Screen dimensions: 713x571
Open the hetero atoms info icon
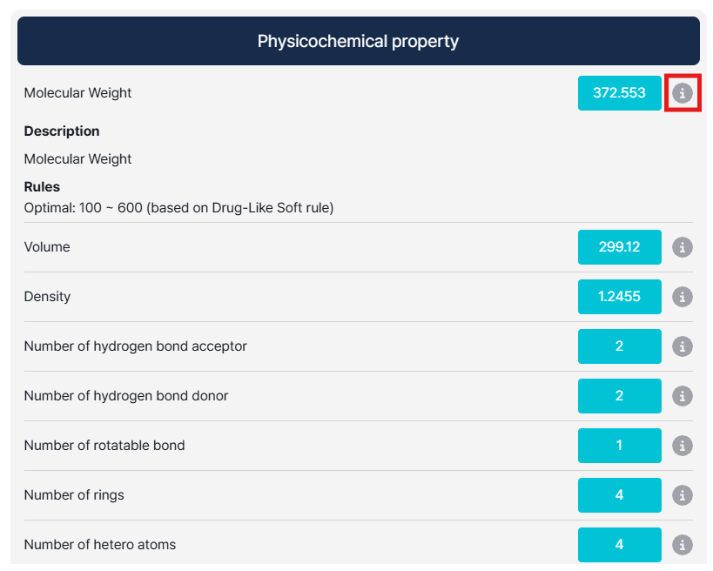(683, 545)
